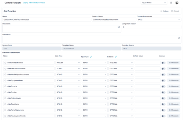Open the Cantara Environment dropdown
Viewport: 185px width, 120px height.
[159, 20]
